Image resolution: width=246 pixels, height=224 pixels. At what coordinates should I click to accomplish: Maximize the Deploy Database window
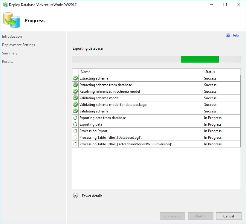click(225, 4)
